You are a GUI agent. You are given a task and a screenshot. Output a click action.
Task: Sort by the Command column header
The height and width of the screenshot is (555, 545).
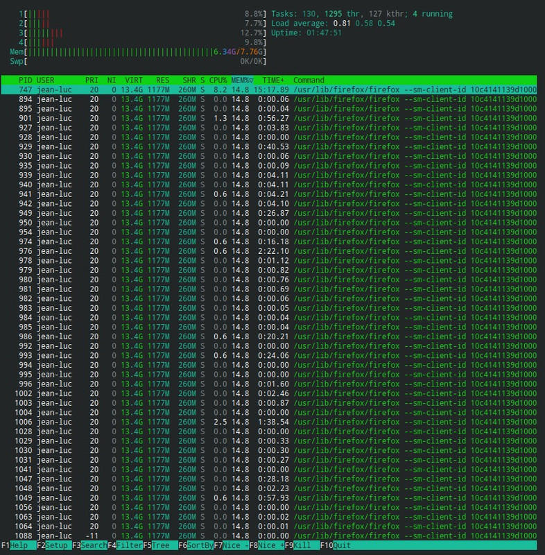click(309, 80)
